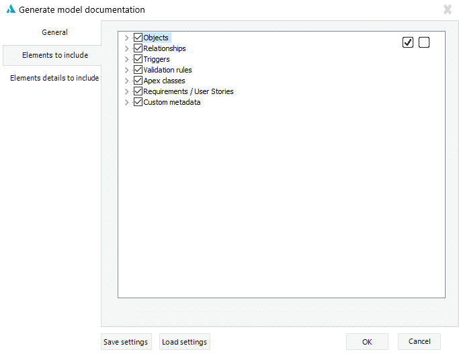Disable the Triggers checkbox
The width and height of the screenshot is (459, 354).
[x=138, y=59]
